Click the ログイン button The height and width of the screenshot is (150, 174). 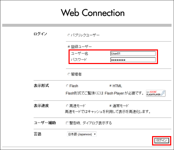(x=161, y=141)
